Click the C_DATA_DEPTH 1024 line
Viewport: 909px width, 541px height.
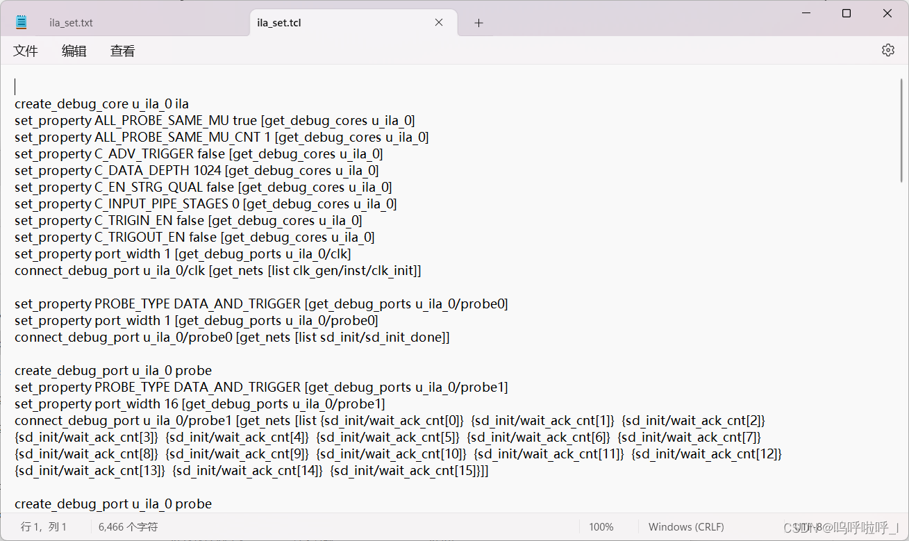[x=197, y=170]
